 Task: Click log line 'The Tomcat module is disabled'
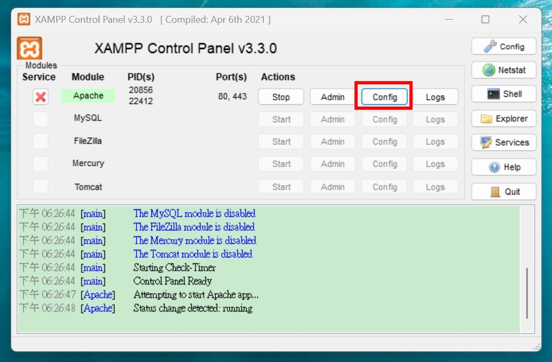tap(193, 254)
